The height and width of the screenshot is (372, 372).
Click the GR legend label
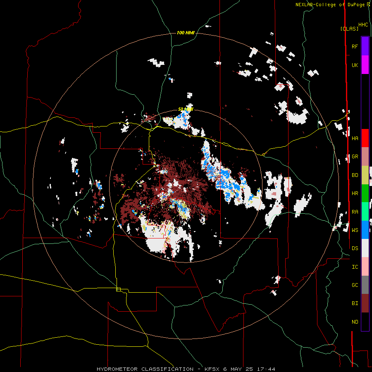355,157
